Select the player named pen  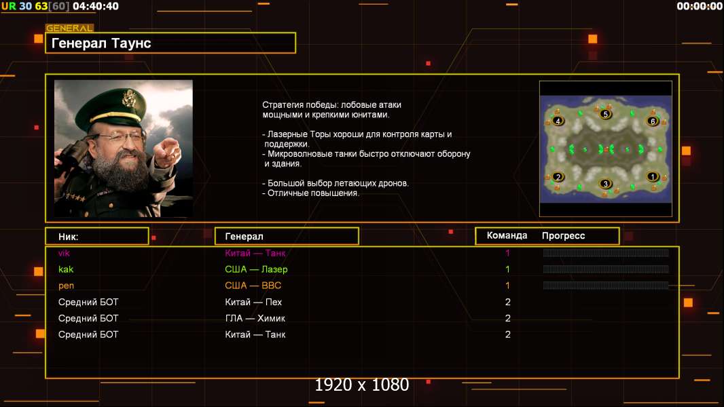pyautogui.click(x=66, y=286)
